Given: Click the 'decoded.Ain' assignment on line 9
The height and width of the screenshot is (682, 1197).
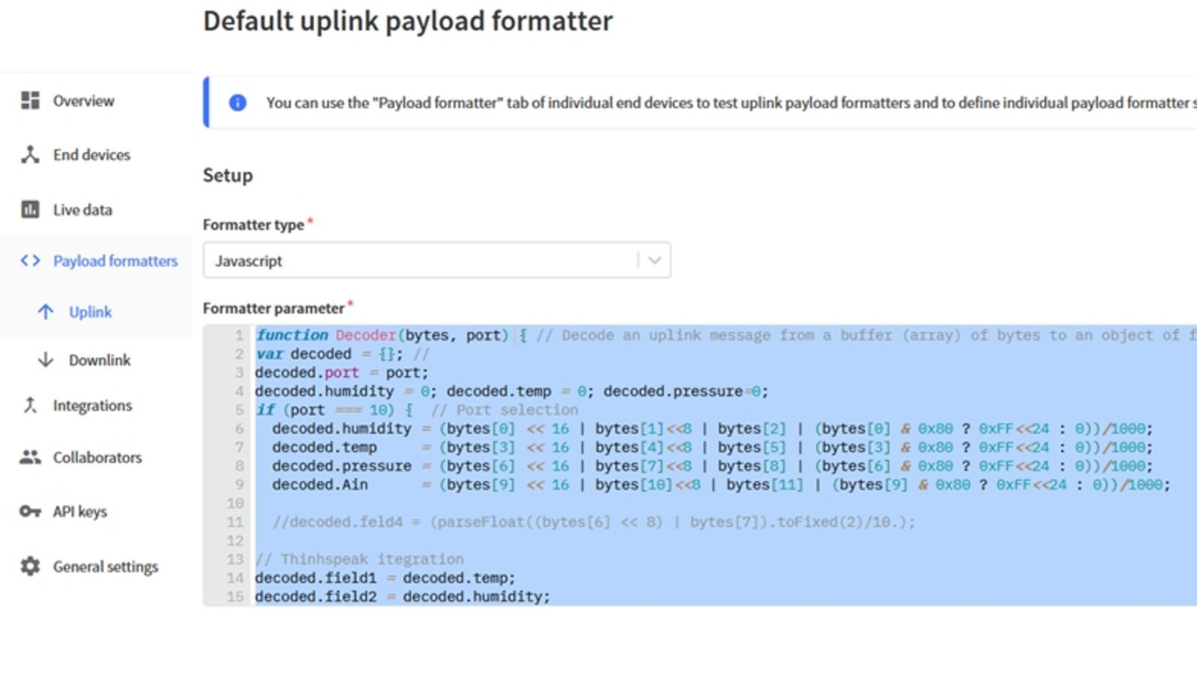Looking at the screenshot, I should click(721, 485).
